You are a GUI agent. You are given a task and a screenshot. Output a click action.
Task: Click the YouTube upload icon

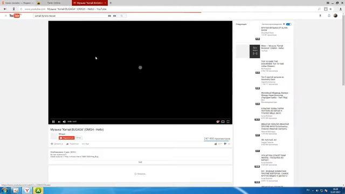pyautogui.click(x=320, y=16)
